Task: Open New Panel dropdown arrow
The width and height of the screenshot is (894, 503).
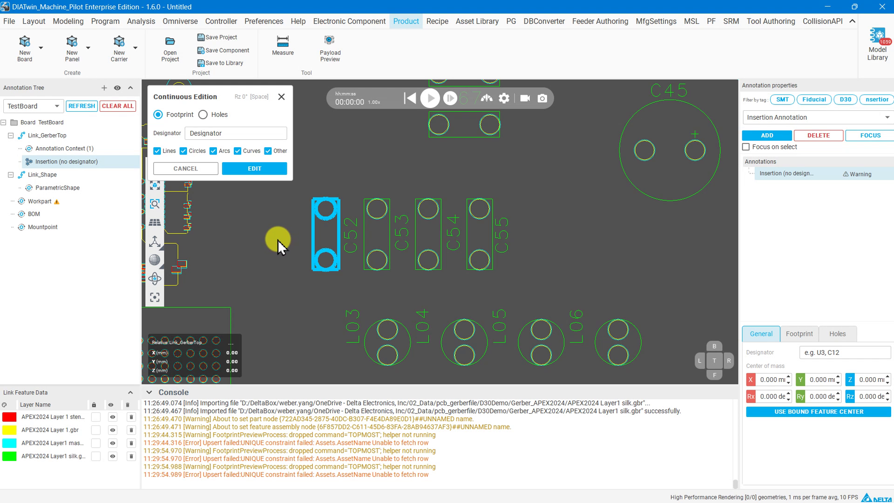Action: 88,48
